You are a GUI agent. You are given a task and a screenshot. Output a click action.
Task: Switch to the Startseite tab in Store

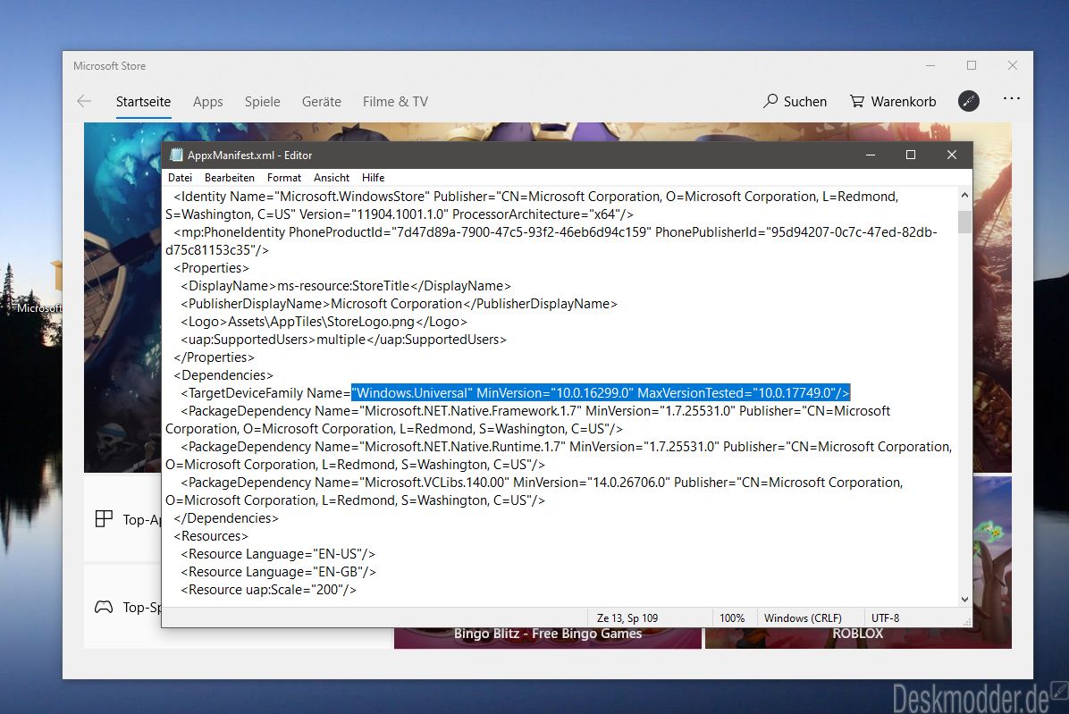[x=143, y=102]
